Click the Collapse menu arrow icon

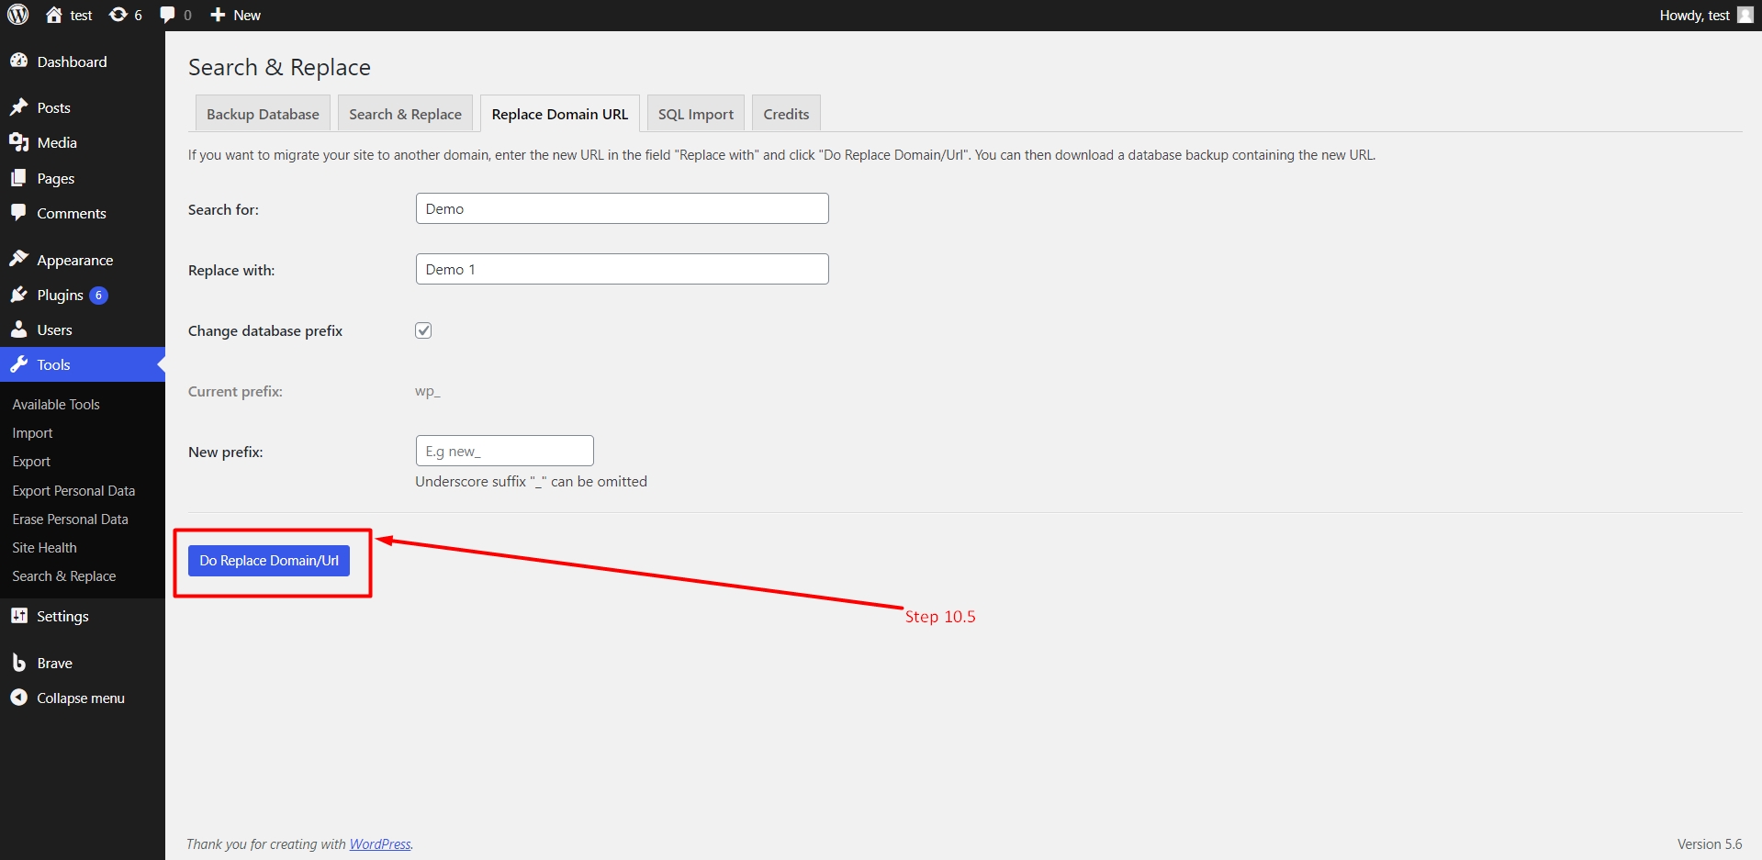18,698
